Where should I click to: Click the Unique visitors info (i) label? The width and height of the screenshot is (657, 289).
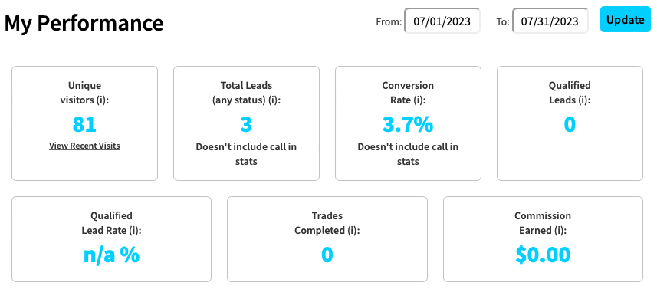(x=100, y=100)
